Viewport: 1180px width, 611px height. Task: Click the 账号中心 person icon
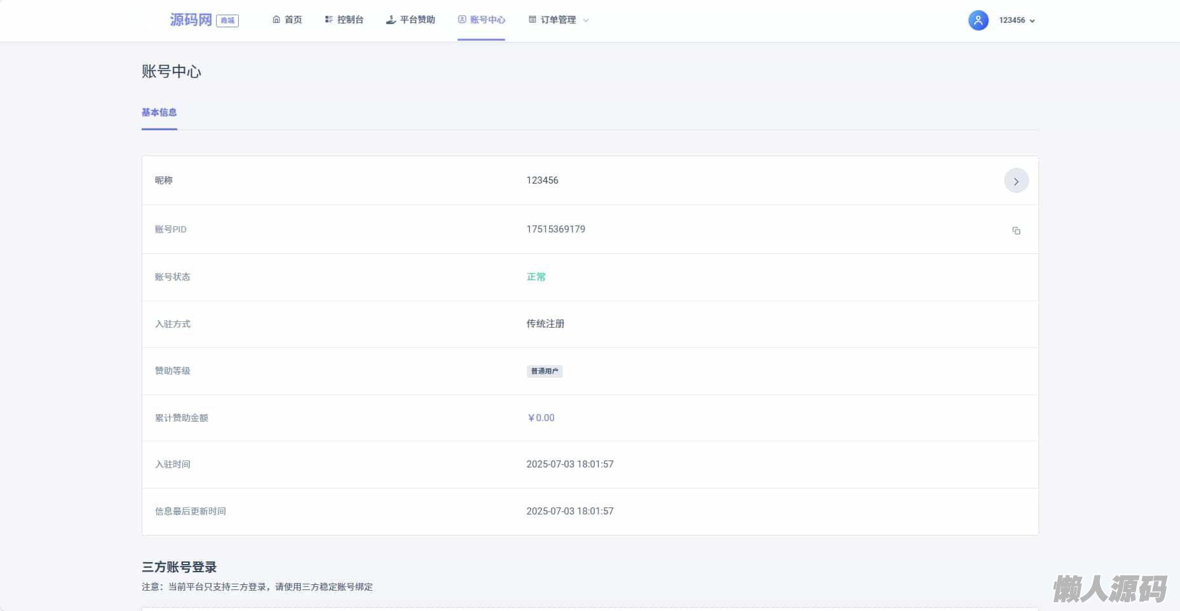point(462,20)
